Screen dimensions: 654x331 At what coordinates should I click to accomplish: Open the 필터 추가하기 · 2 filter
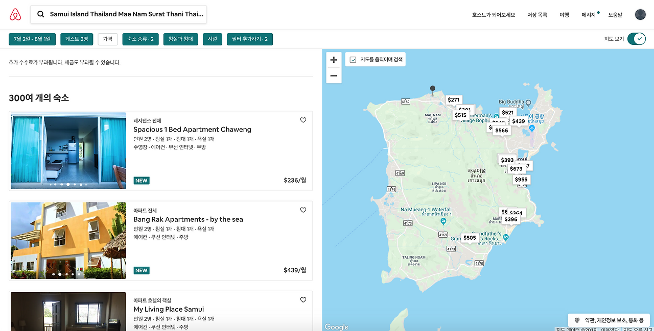tap(250, 39)
